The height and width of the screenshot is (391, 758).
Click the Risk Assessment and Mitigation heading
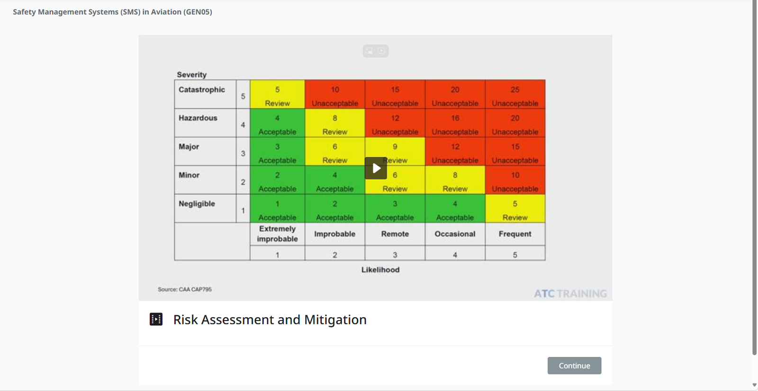(x=270, y=320)
